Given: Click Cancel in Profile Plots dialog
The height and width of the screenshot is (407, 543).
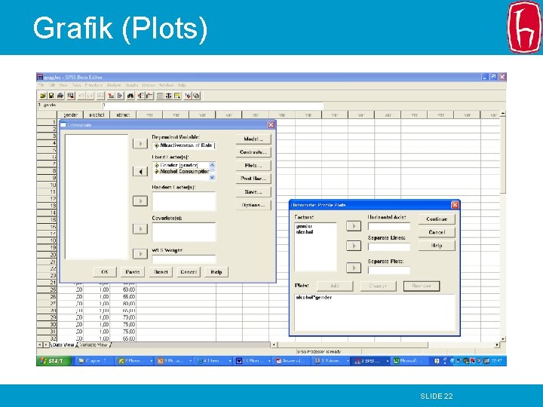Looking at the screenshot, I should coord(437,232).
